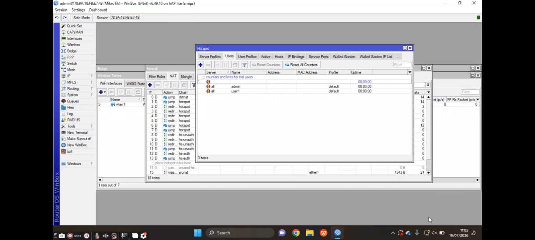Open PPP from sidebar

click(70, 57)
